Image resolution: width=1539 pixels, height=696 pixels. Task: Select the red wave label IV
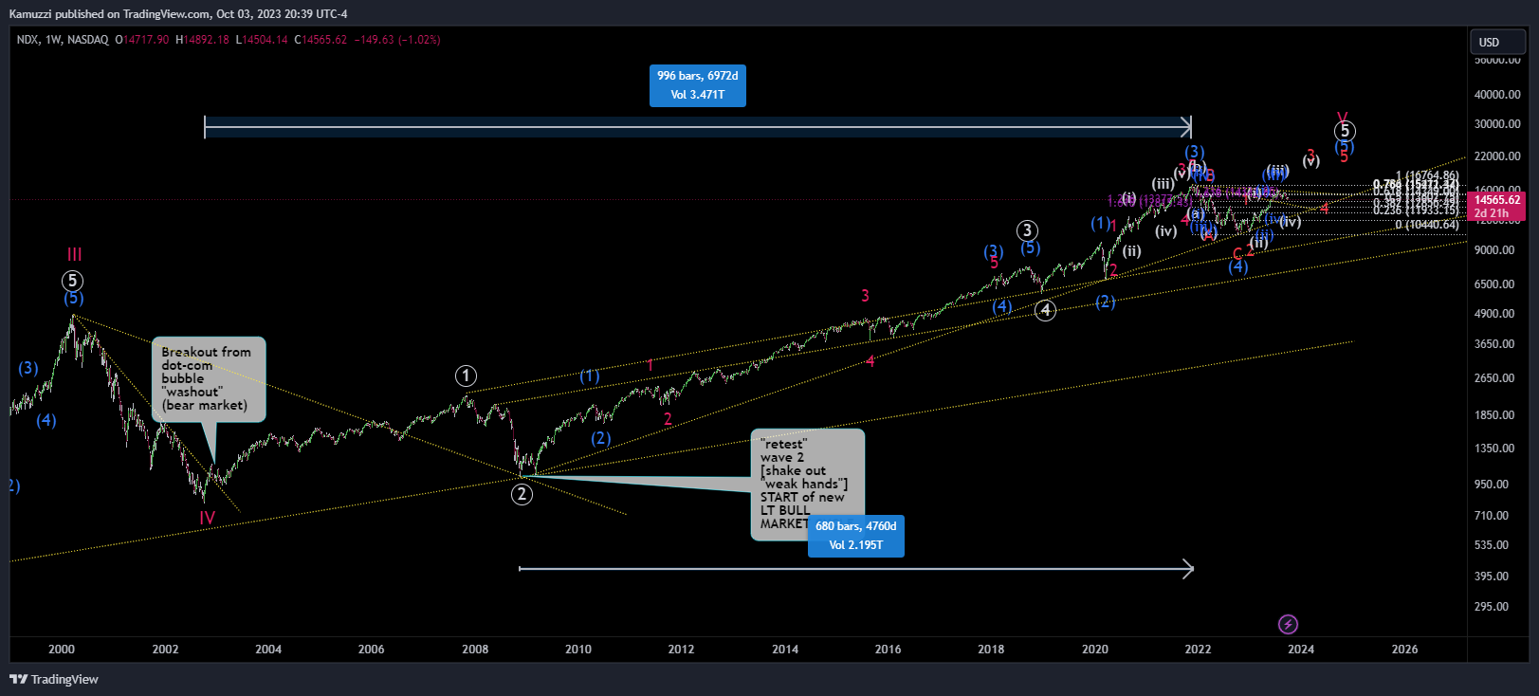pos(207,518)
